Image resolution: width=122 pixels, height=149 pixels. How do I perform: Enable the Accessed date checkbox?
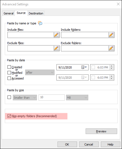coord(9,78)
